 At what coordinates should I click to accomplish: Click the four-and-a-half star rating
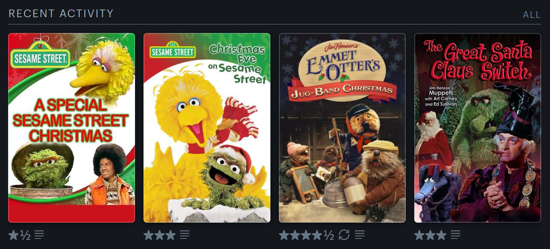(x=306, y=235)
